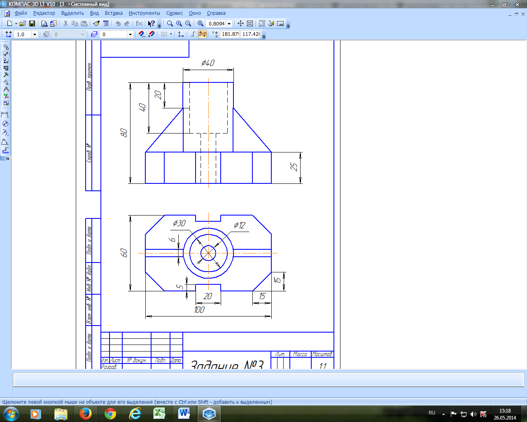This screenshot has width=527, height=422.
Task: Open New document dropdown arrow
Action: pyautogui.click(x=16, y=23)
